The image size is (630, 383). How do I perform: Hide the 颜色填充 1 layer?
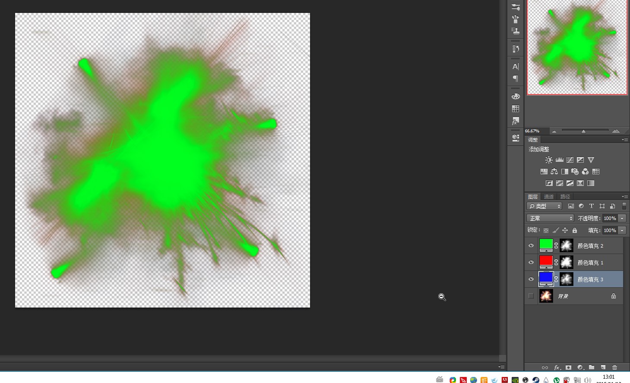click(x=531, y=262)
